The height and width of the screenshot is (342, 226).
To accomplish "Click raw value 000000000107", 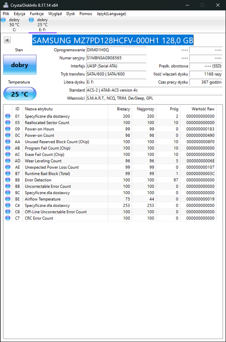I will (x=200, y=167).
